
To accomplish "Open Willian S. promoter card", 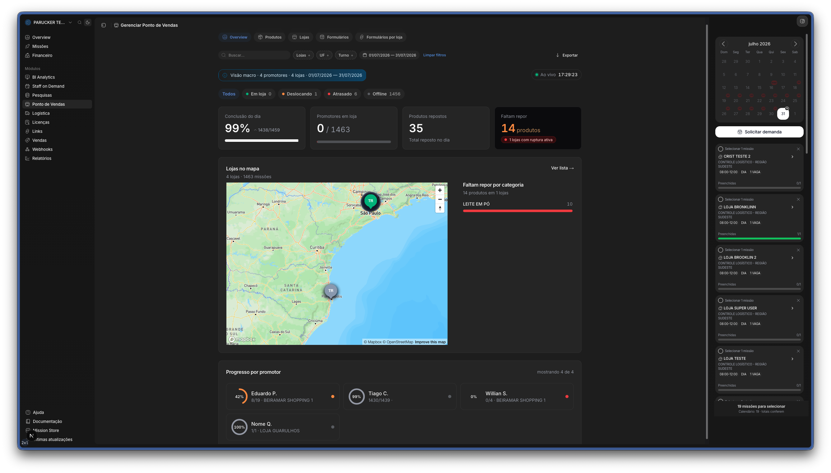I will [x=517, y=397].
